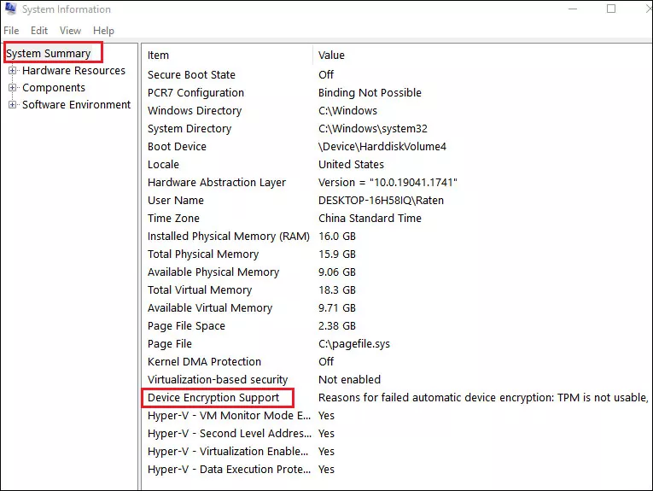The height and width of the screenshot is (491, 653).
Task: Select the Hardware Abstraction Layer row
Action: (x=398, y=182)
